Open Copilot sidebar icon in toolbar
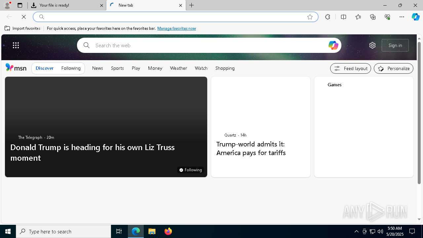This screenshot has height=238, width=423. [x=415, y=17]
